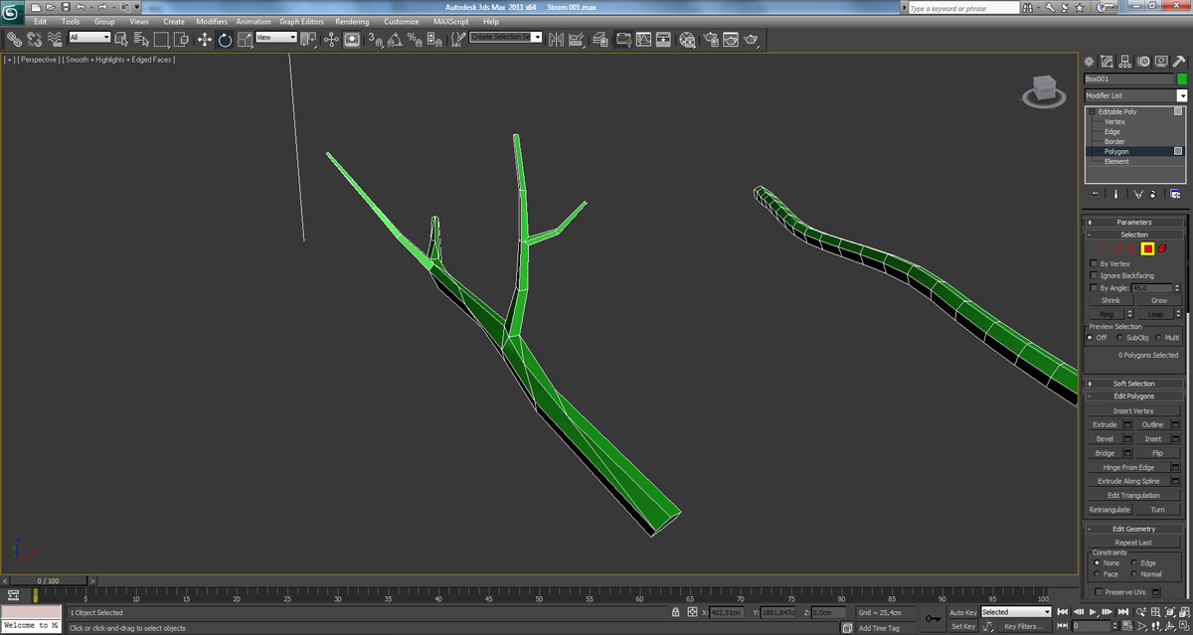Open the Motion command panel tab

[x=1144, y=62]
